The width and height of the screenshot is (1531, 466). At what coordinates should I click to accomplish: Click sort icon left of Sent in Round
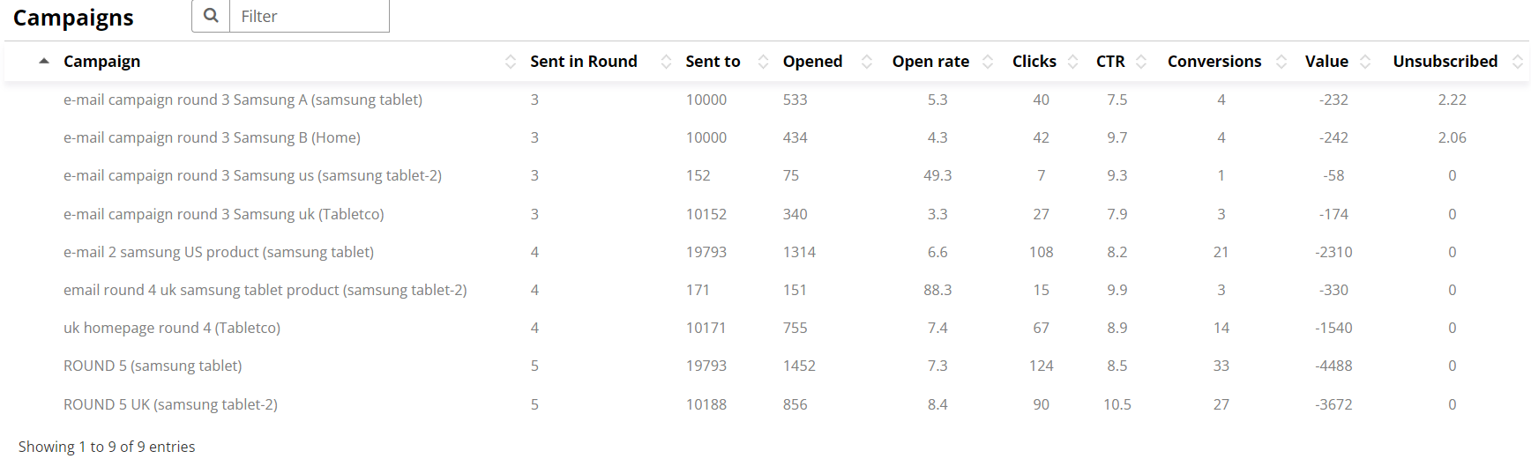[x=511, y=61]
